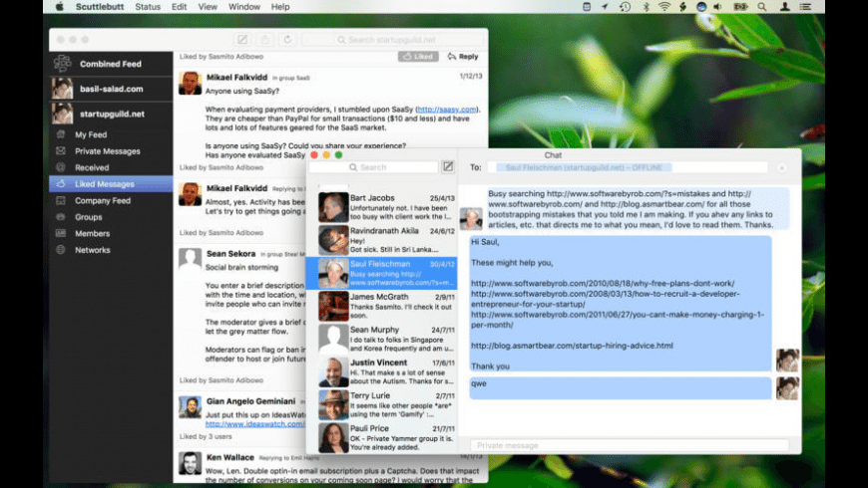Select basil-salad.com network in sidebar

point(111,89)
